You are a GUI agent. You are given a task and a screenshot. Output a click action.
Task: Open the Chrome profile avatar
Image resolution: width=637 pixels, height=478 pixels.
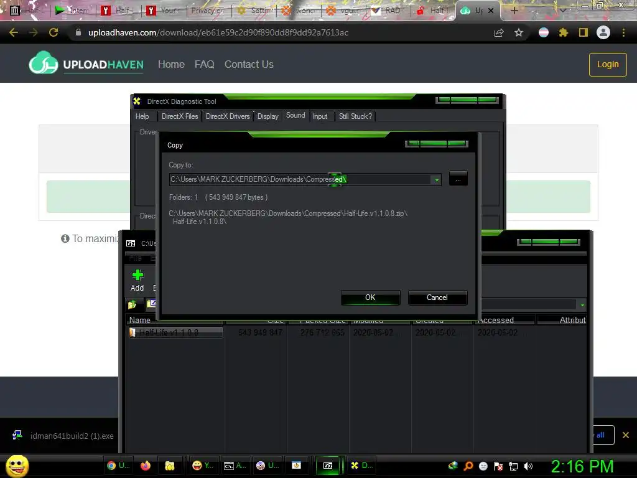click(x=603, y=32)
